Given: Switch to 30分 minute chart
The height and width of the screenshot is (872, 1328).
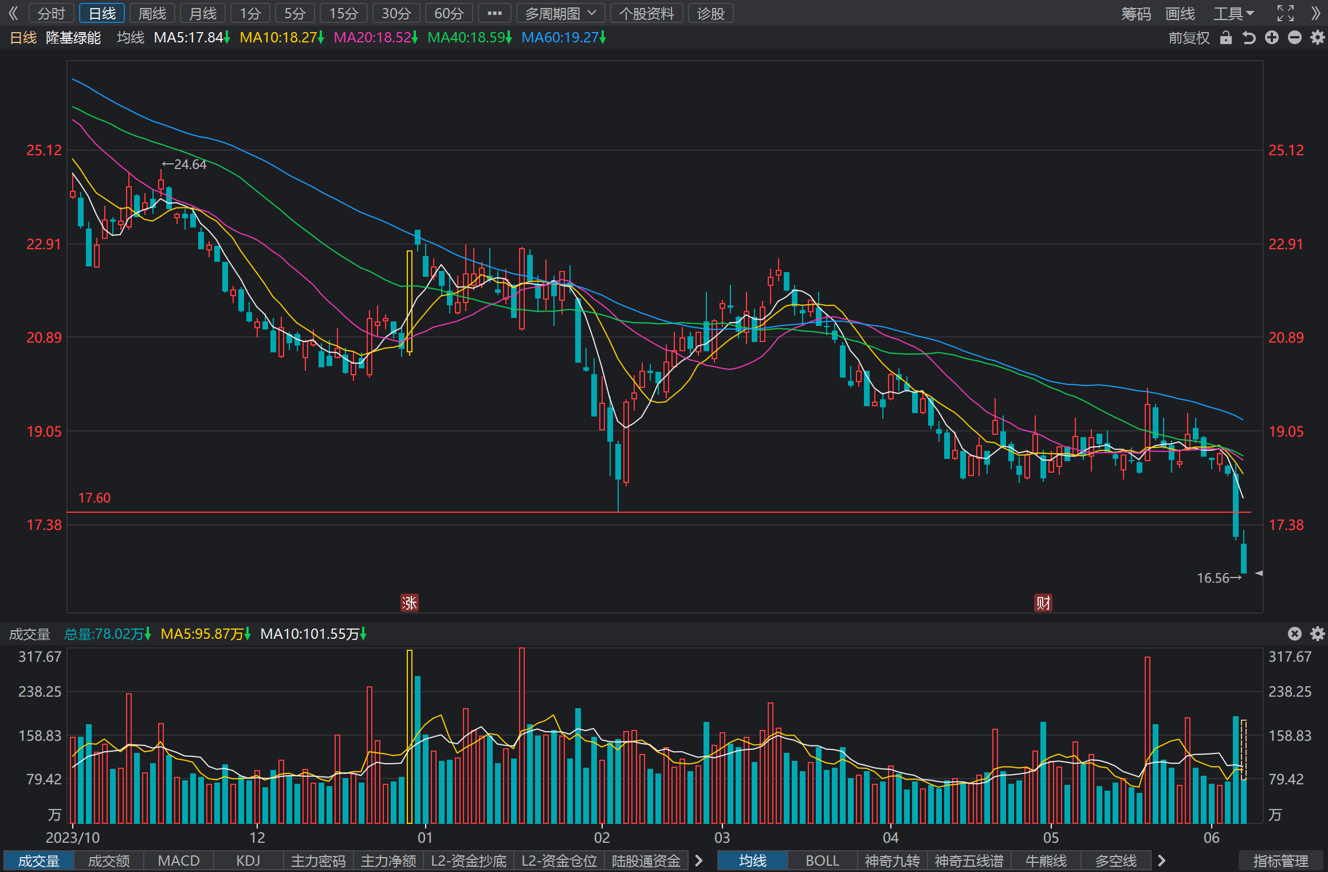Looking at the screenshot, I should point(396,13).
